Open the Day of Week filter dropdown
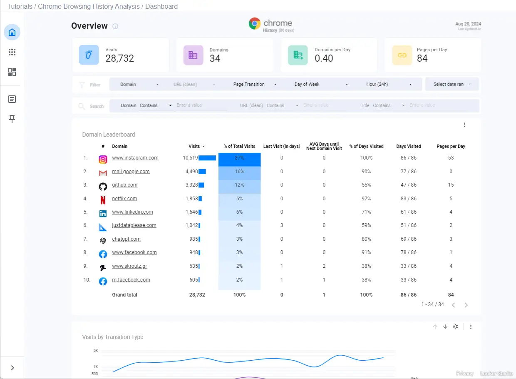This screenshot has height=379, width=516. [321, 84]
